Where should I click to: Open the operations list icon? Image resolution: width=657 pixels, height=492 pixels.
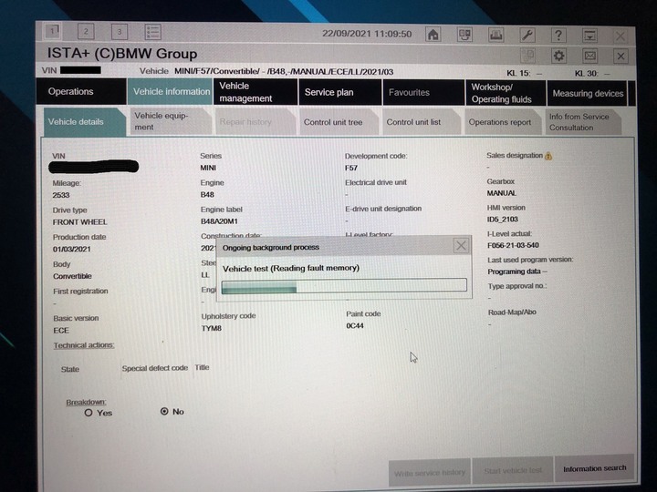(153, 32)
